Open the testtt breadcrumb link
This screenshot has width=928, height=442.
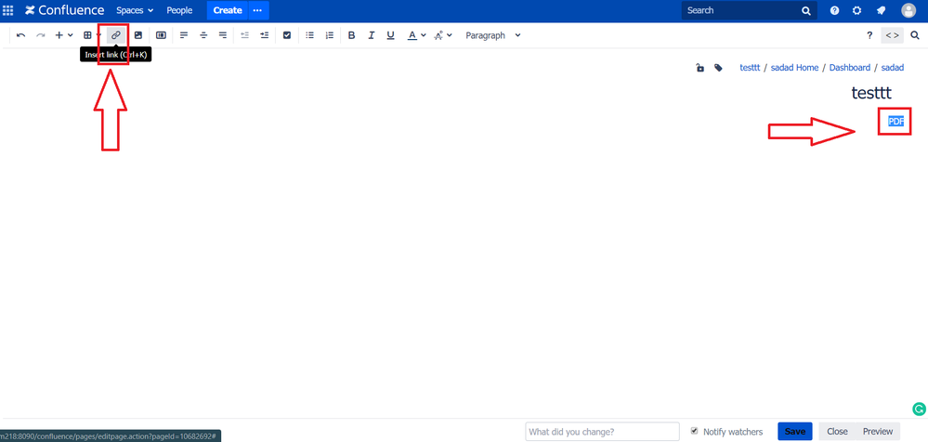[x=750, y=68]
